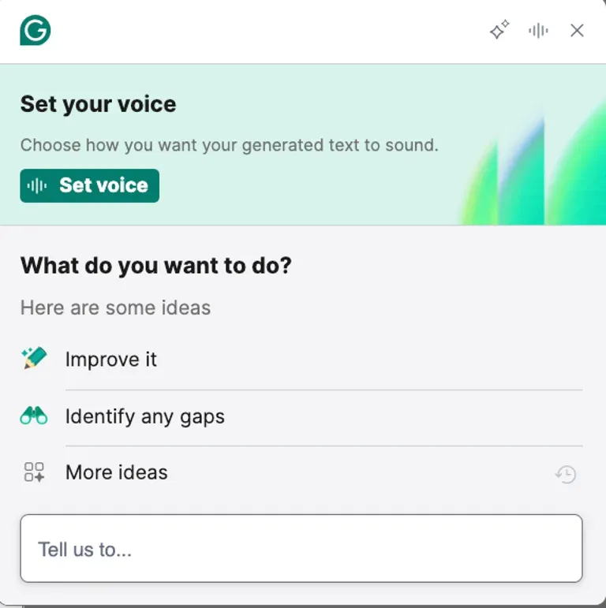Click the grid icon beside More ideas
This screenshot has width=606, height=608.
click(34, 472)
